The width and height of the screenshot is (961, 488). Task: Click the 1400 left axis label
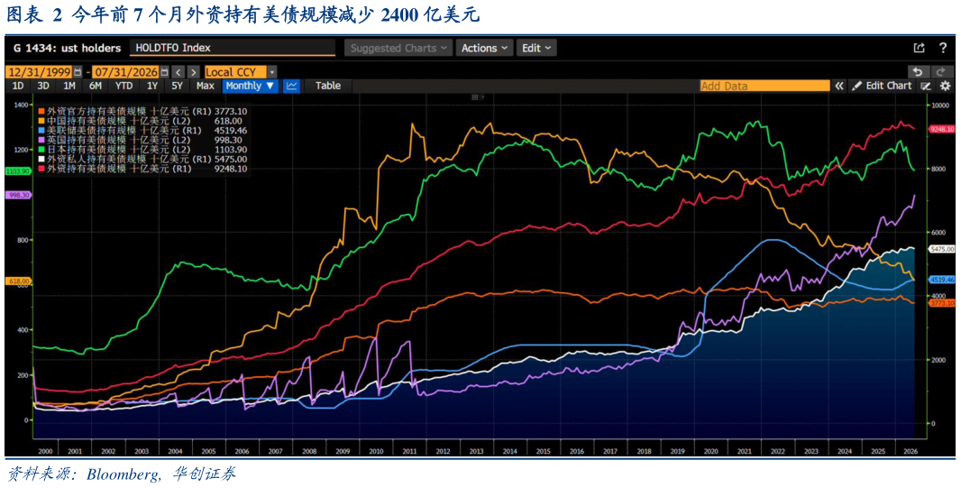[21, 106]
